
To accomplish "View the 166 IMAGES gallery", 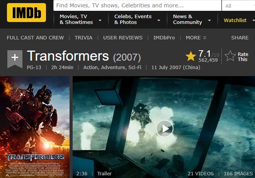I will click(238, 174).
